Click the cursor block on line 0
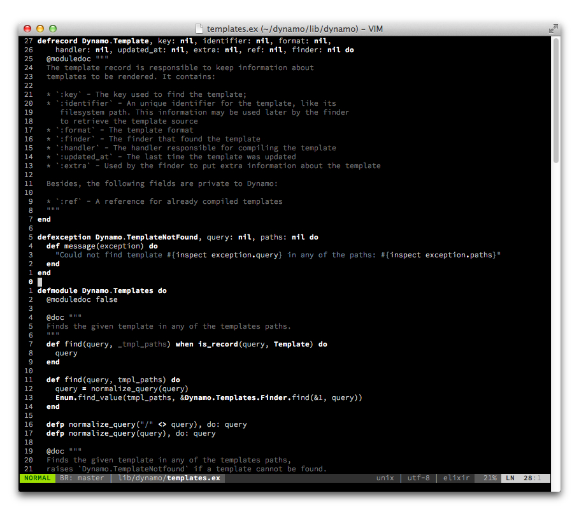This screenshot has height=514, width=579. (40, 282)
